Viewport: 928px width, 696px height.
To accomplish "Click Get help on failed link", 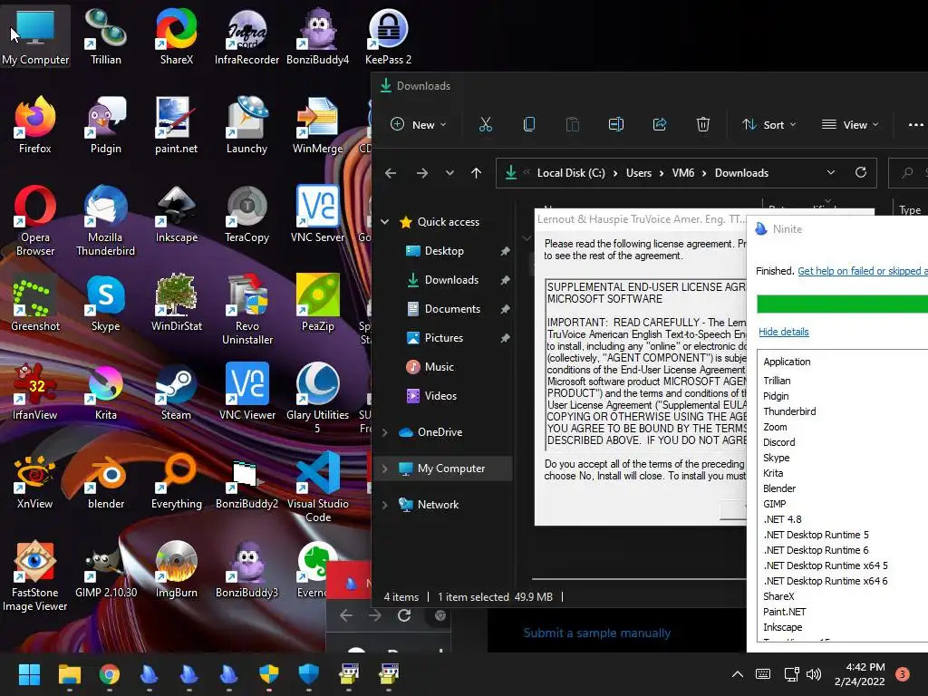I will pyautogui.click(x=863, y=270).
